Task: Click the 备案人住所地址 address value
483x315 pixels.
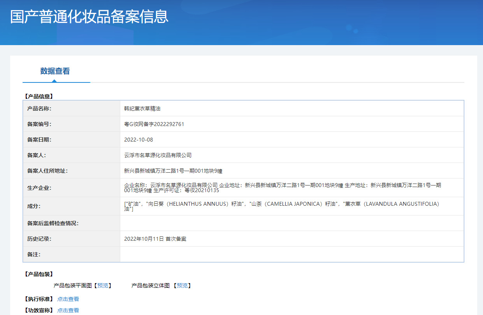Action: [x=173, y=171]
